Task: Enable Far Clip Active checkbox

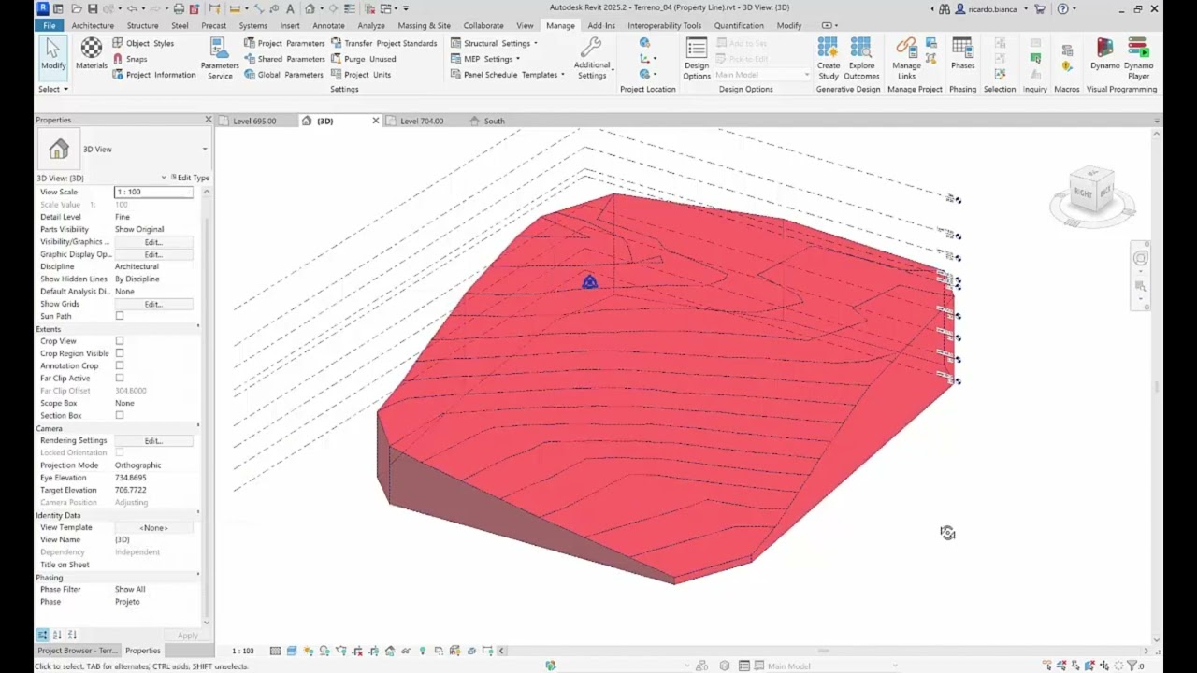Action: [120, 378]
